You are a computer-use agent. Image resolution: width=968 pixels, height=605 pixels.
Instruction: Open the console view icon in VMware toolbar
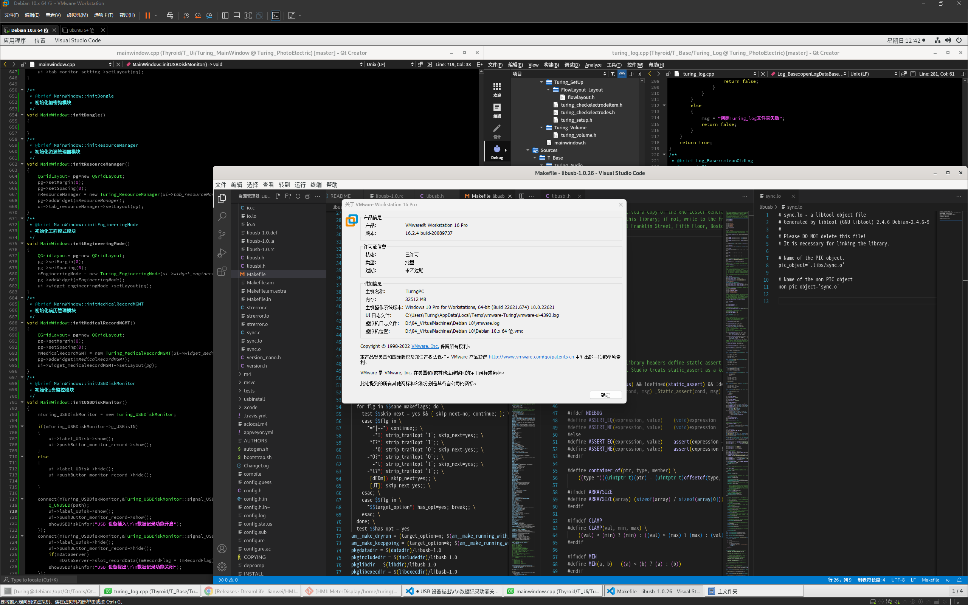point(276,15)
